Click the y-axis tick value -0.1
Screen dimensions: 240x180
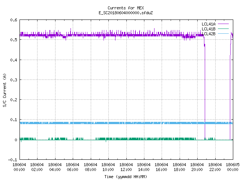tap(12, 160)
